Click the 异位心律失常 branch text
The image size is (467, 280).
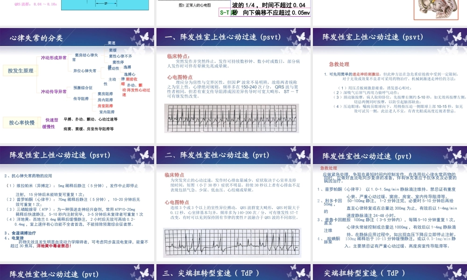pos(85,71)
